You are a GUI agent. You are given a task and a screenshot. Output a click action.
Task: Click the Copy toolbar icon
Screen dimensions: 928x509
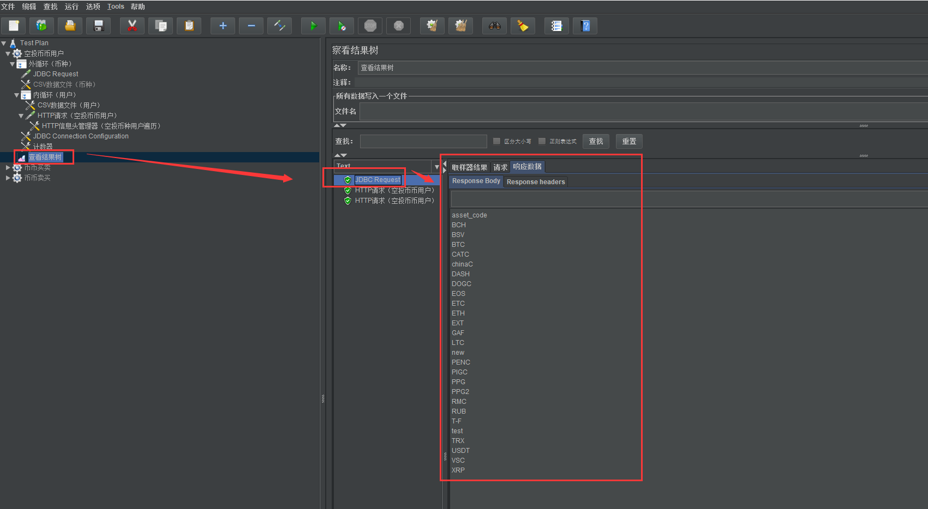point(160,26)
